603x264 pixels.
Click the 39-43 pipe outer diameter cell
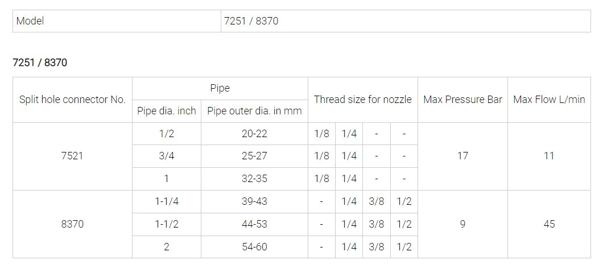coord(254,201)
